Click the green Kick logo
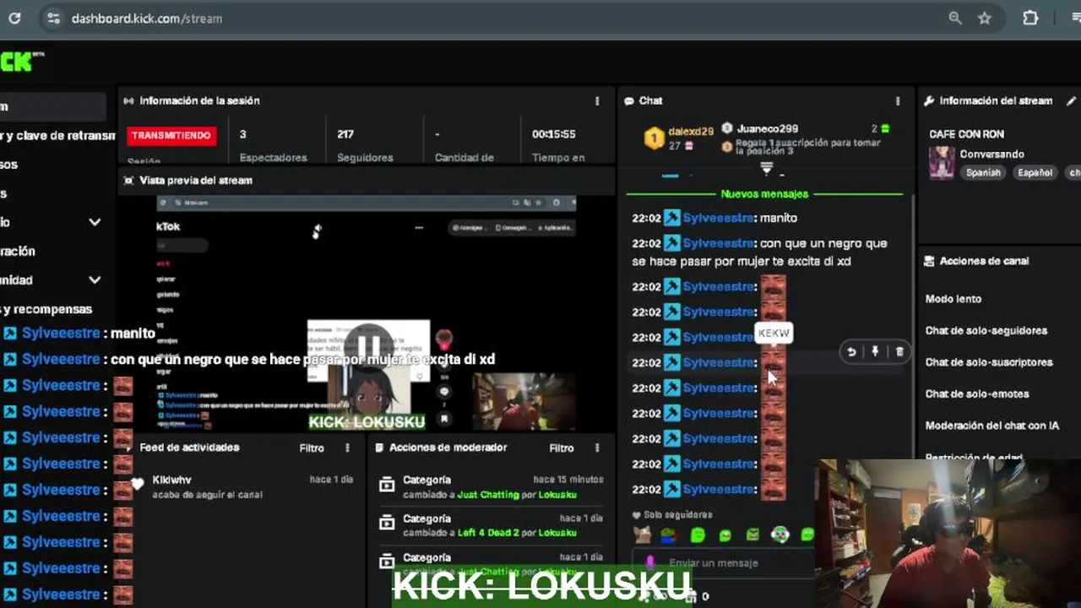Image resolution: width=1081 pixels, height=608 pixels. click(19, 61)
